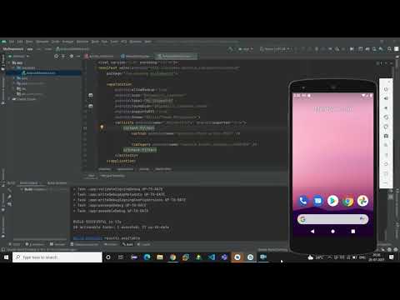Open File Explorer from the taskbar
Image resolution: width=400 pixels, height=300 pixels.
160,257
